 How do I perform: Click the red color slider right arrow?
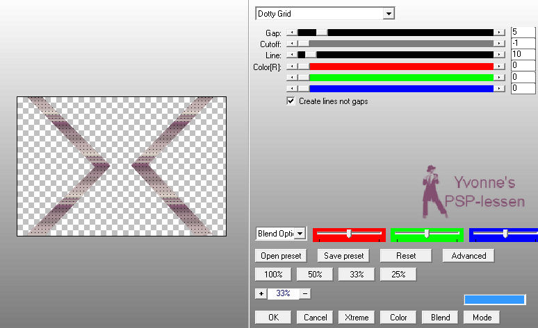click(x=499, y=67)
